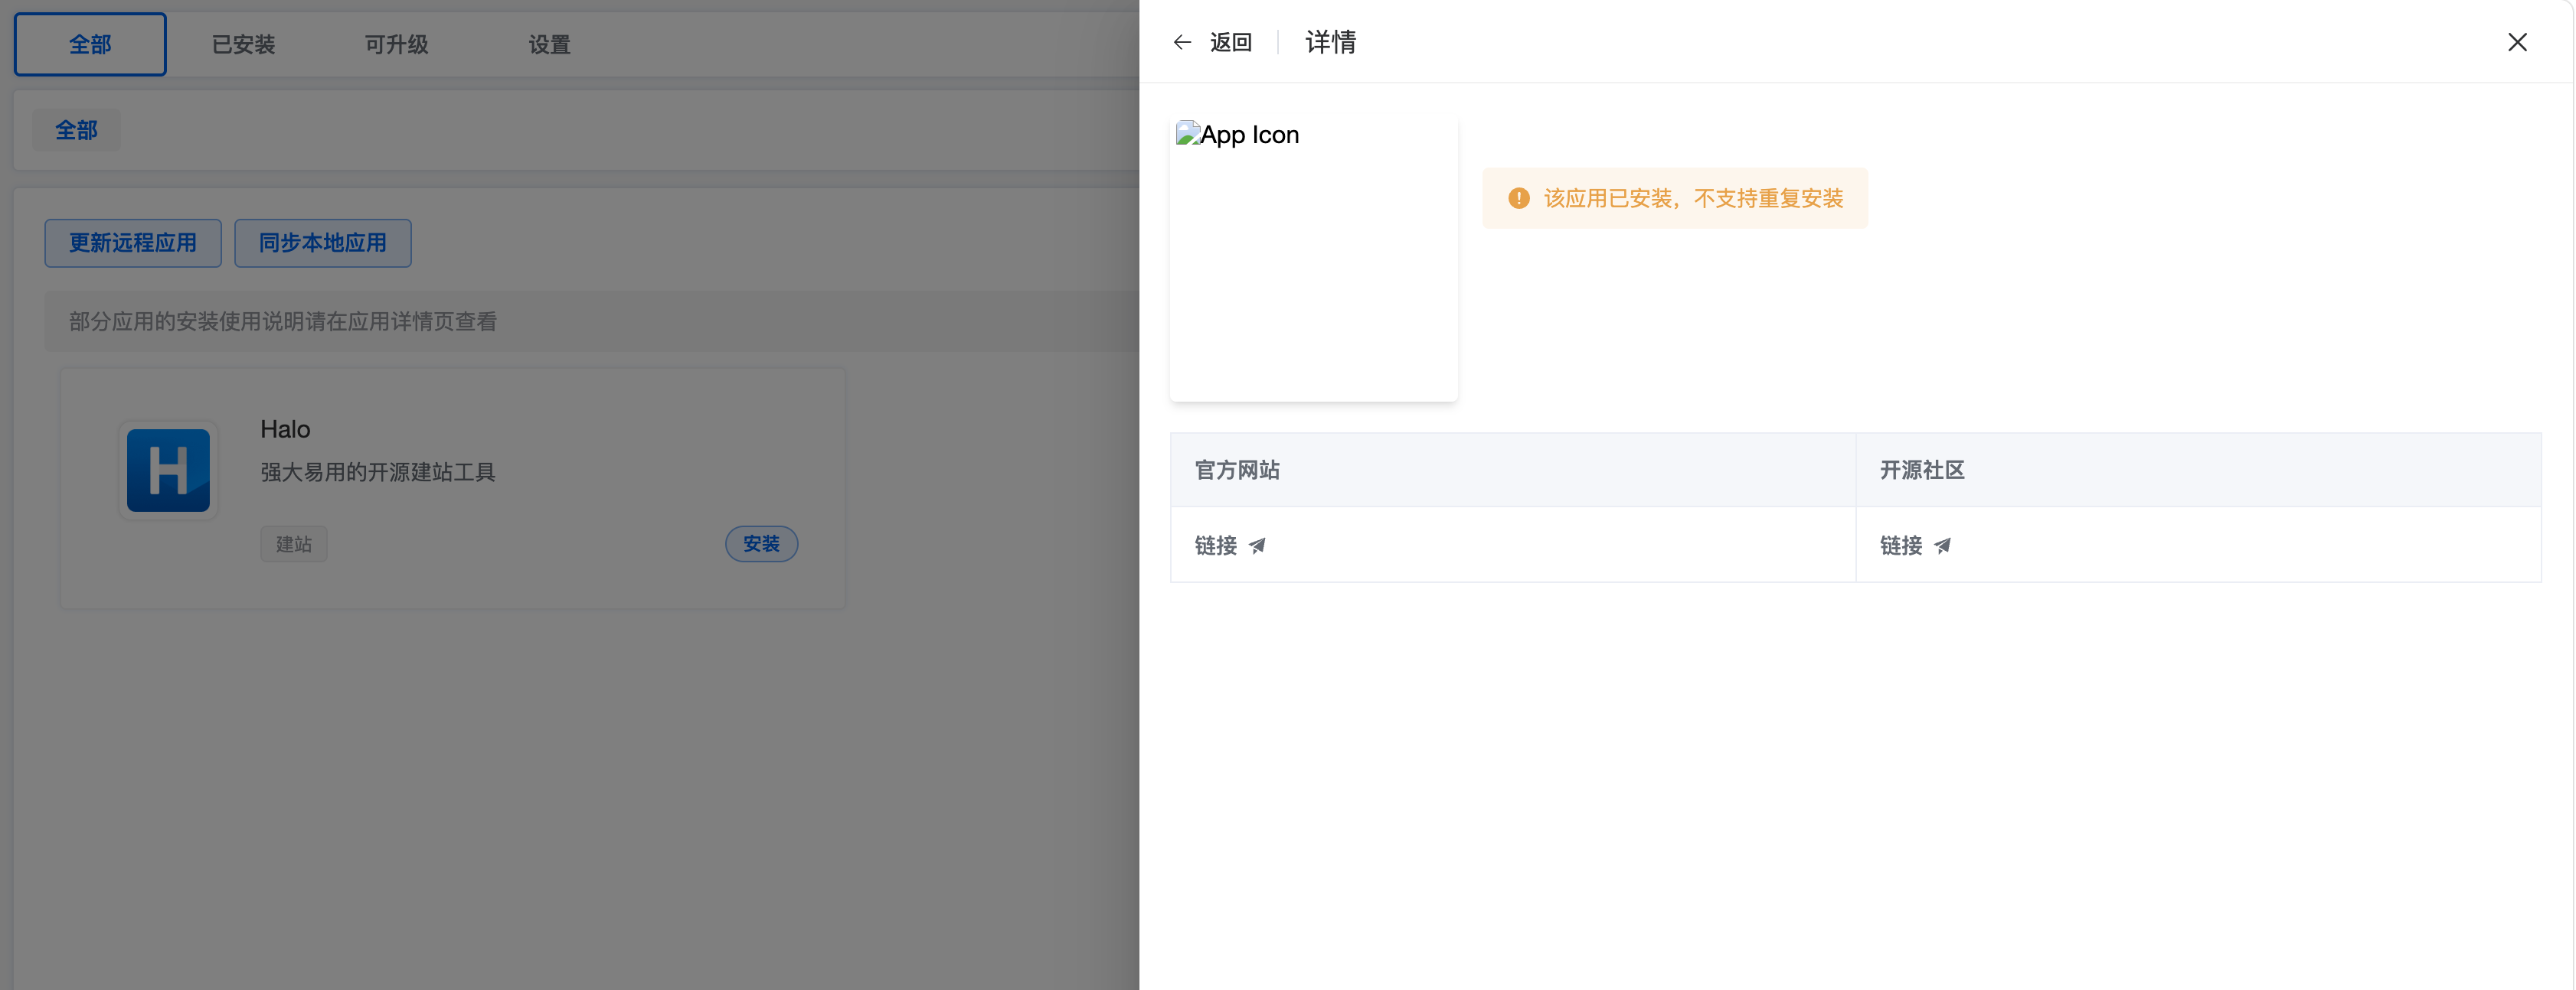Click the 返回 text in the drawer header
The width and height of the screenshot is (2576, 990).
[x=1230, y=42]
